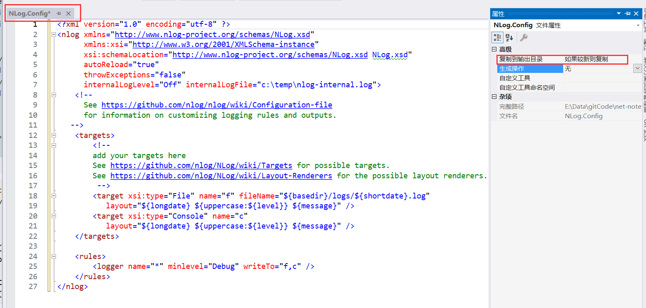
Task: Click the fileName basedir logs value
Action: [x=354, y=196]
